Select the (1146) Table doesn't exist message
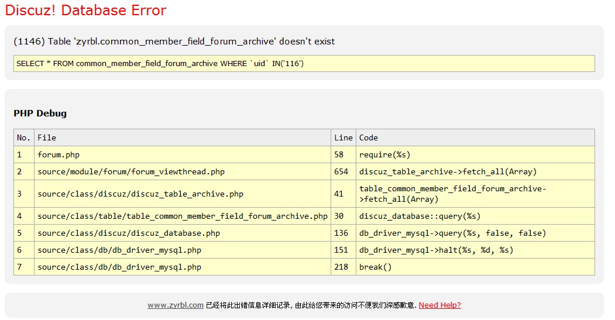 tap(174, 42)
